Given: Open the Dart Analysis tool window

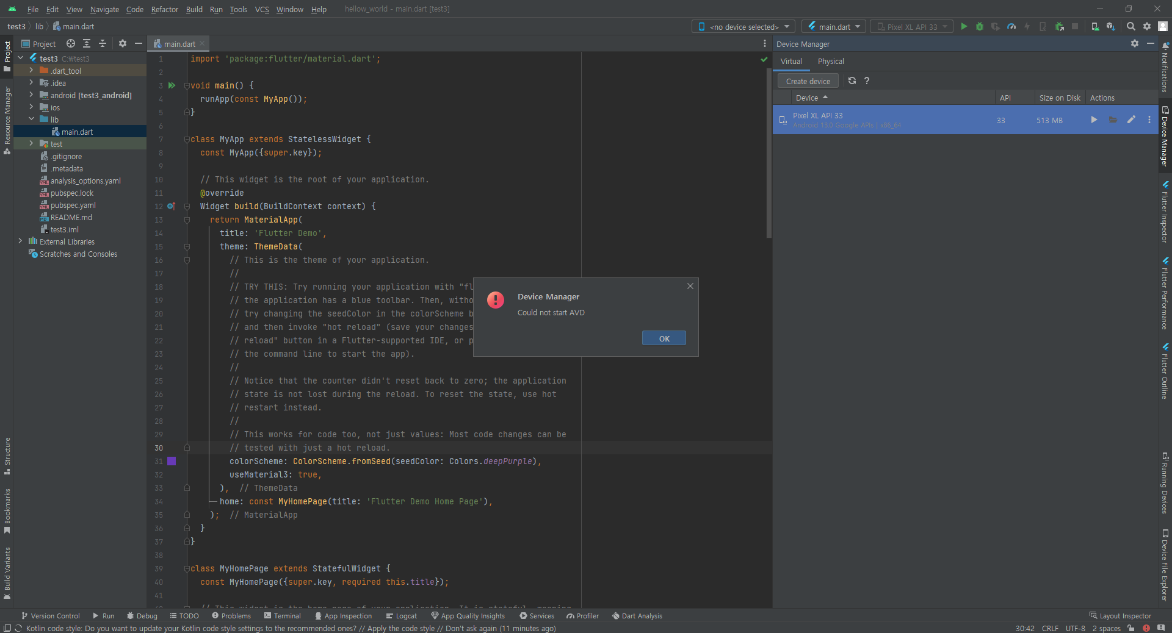Looking at the screenshot, I should (x=637, y=616).
